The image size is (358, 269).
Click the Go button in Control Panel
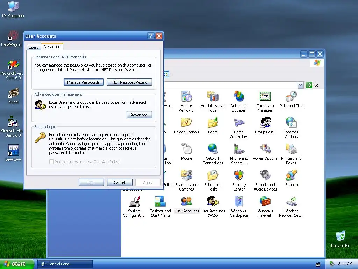(312, 85)
